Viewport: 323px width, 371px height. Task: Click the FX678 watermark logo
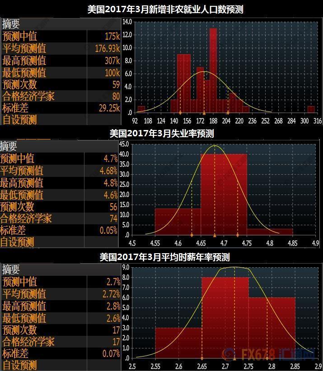[277, 355]
